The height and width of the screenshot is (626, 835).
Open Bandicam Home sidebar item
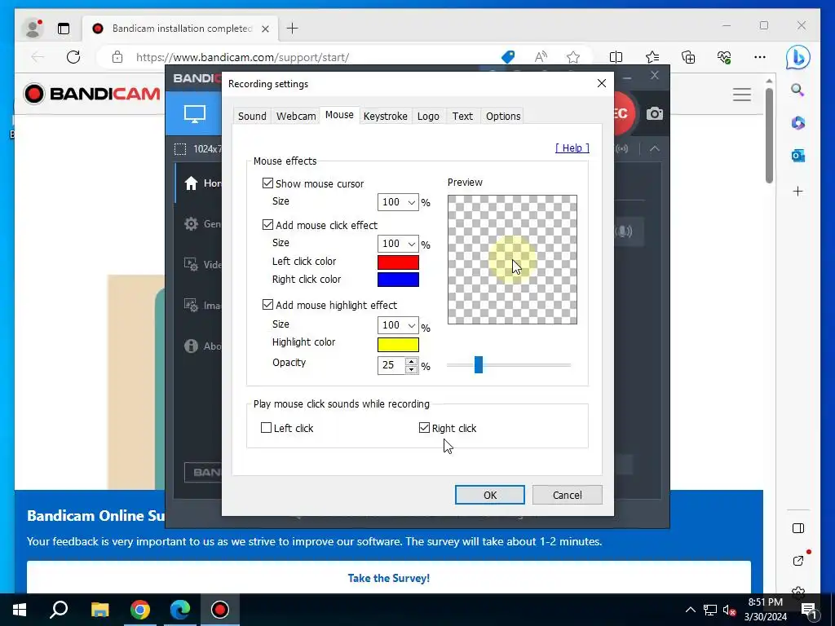202,183
